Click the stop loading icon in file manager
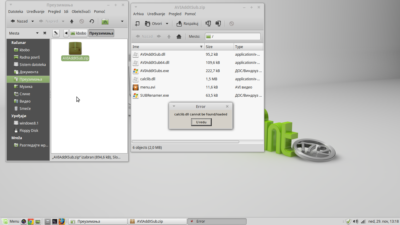The width and height of the screenshot is (400, 225). [x=82, y=21]
